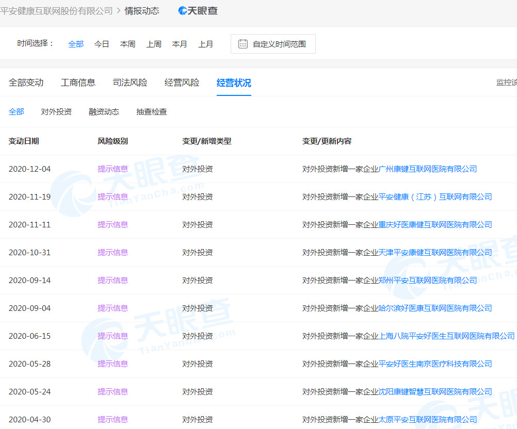Select the 本月 time filter
The height and width of the screenshot is (429, 517).
(x=180, y=44)
